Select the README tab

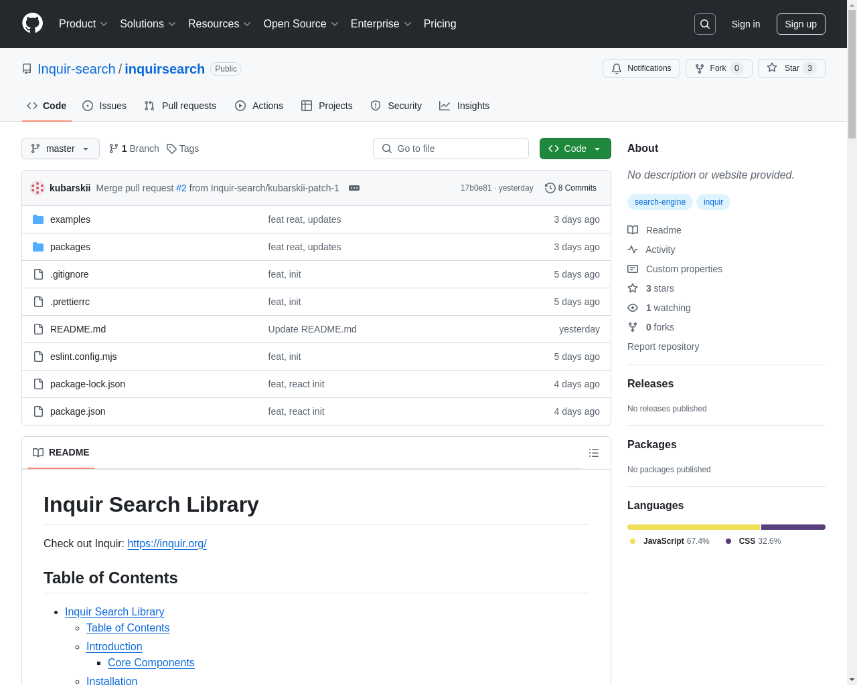(x=61, y=453)
